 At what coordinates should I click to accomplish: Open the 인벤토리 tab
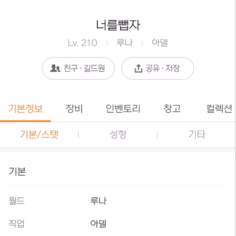point(123,109)
